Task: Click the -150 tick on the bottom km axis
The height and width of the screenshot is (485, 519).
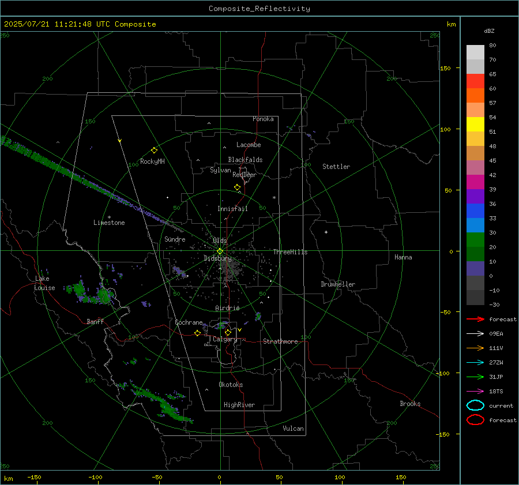Action: [34, 477]
